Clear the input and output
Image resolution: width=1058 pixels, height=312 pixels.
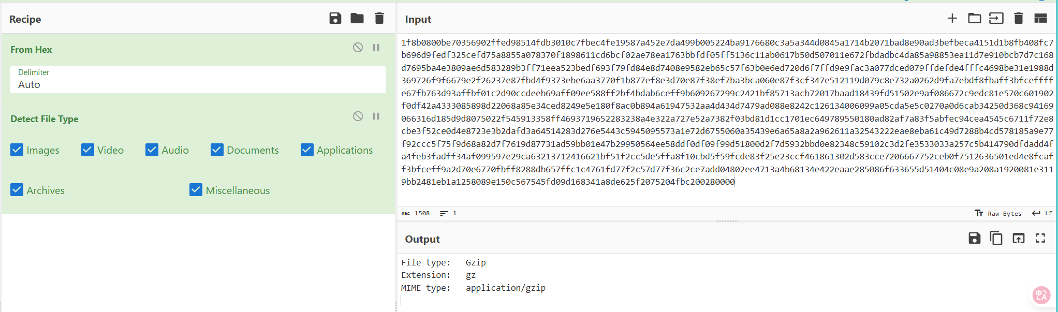(x=1018, y=19)
